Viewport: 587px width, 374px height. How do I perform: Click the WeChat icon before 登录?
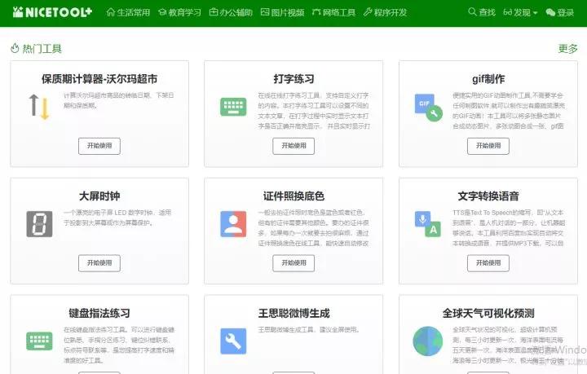pyautogui.click(x=550, y=13)
